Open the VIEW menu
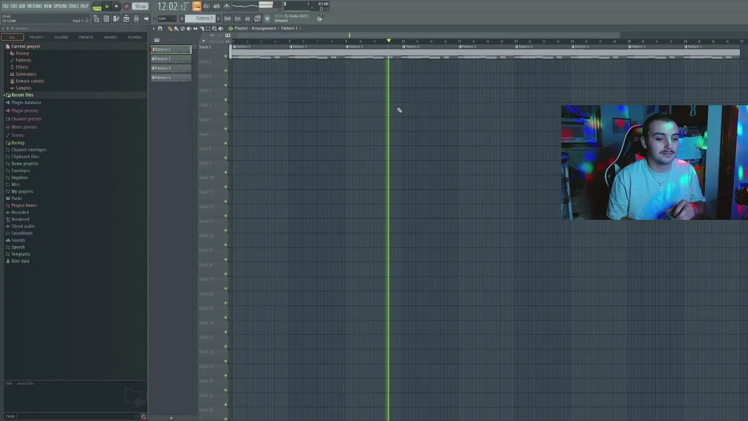Viewport: 748px width, 421px height. point(48,6)
